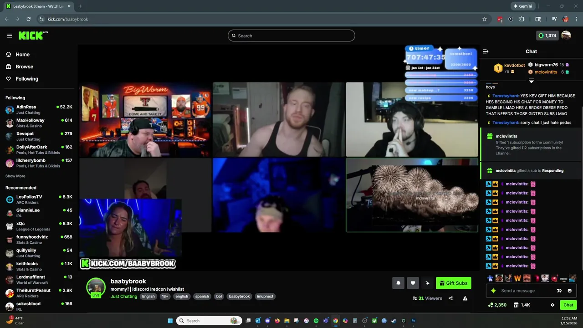This screenshot has width=583, height=328.
Task: Toggle stream notification bell
Action: pyautogui.click(x=398, y=283)
